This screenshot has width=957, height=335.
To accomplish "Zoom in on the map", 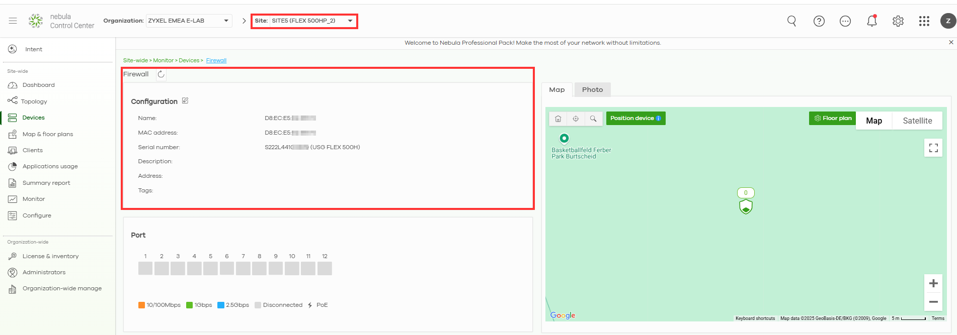I will pyautogui.click(x=933, y=283).
